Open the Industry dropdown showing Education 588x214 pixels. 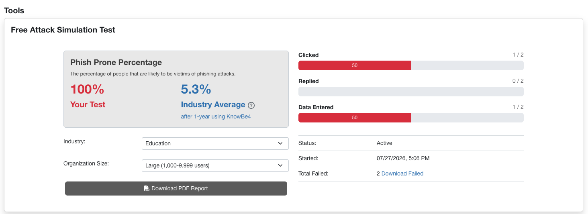point(215,143)
